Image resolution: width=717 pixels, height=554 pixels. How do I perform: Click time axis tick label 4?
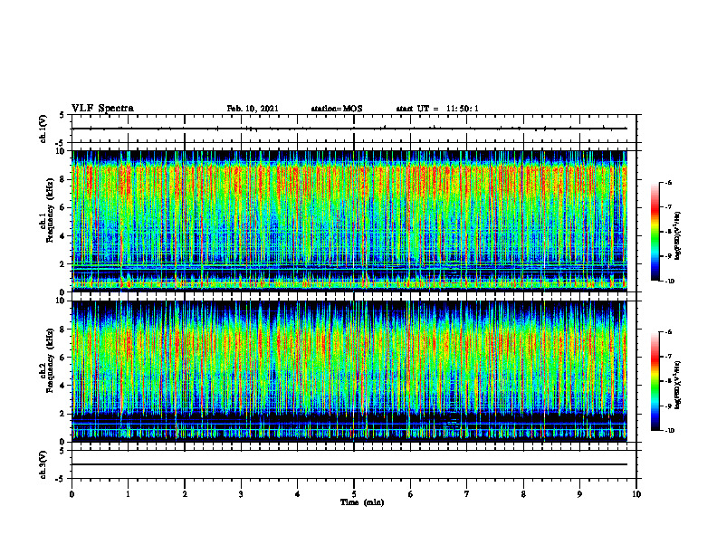point(298,494)
